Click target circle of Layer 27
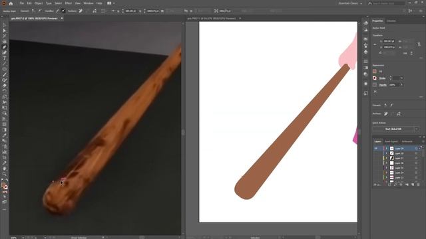The width and height of the screenshot is (426, 239). tap(416, 158)
